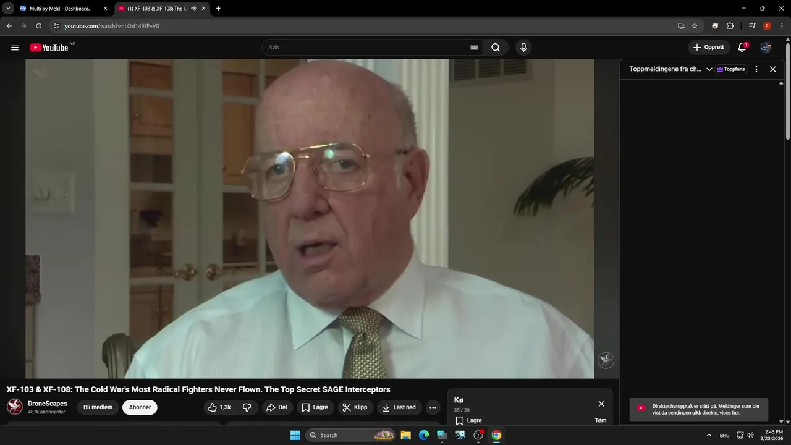Image resolution: width=791 pixels, height=445 pixels.
Task: Bookmark this page with star
Action: [695, 26]
